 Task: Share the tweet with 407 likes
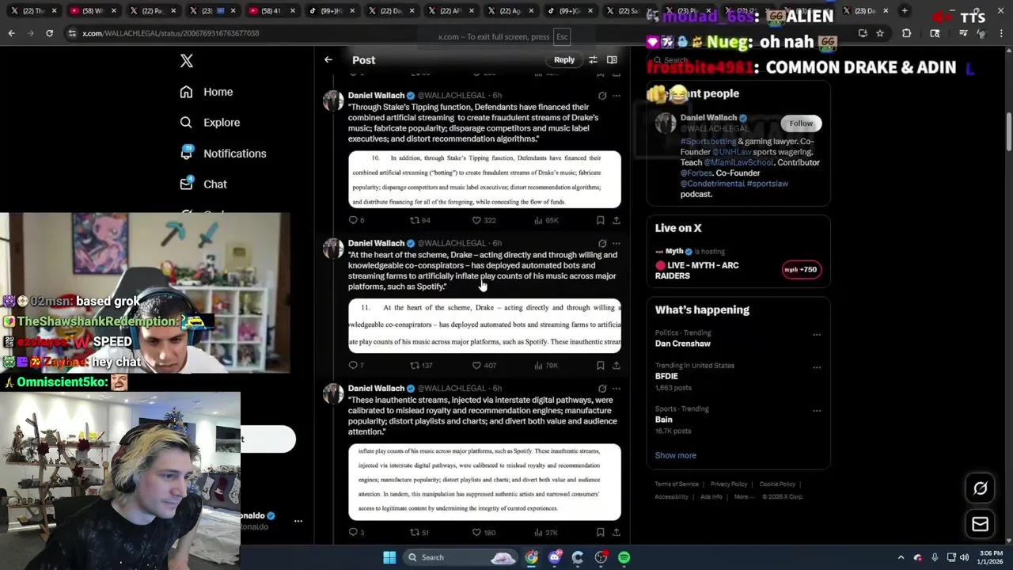pyautogui.click(x=617, y=365)
